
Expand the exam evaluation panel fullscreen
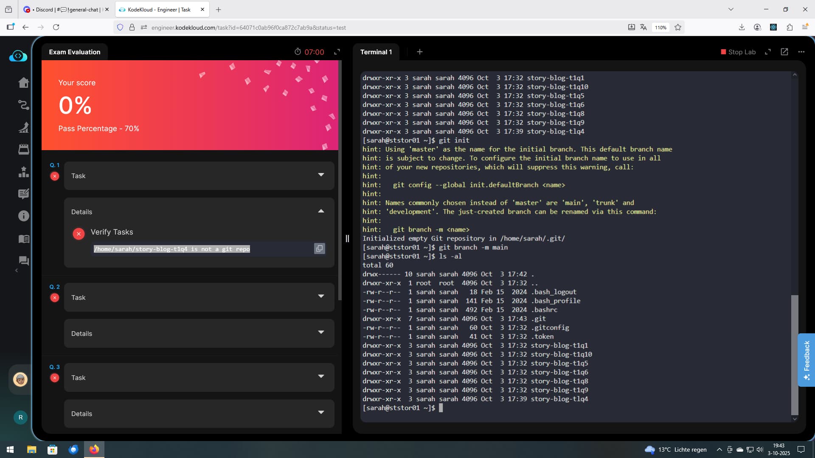337,52
